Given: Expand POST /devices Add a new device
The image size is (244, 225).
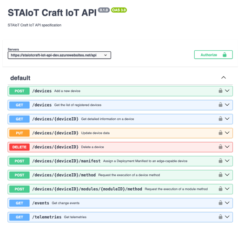Looking at the screenshot, I should tap(227, 90).
